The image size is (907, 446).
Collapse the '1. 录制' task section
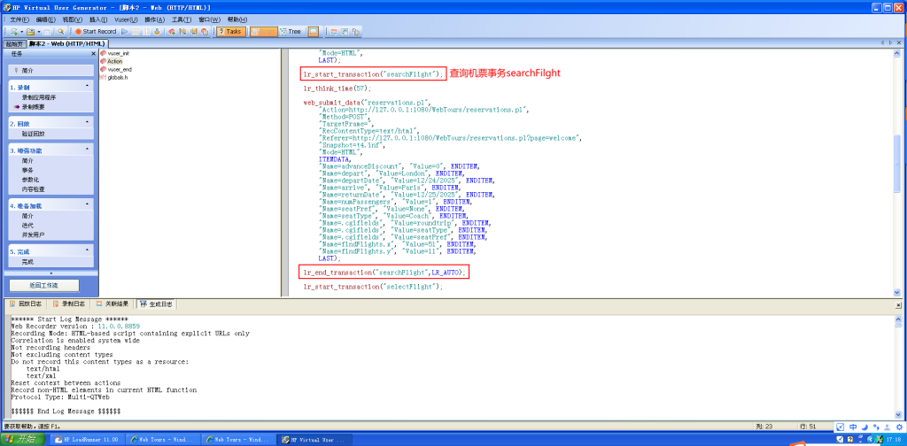(87, 87)
